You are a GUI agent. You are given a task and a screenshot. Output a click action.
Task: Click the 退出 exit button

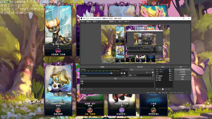(182, 79)
